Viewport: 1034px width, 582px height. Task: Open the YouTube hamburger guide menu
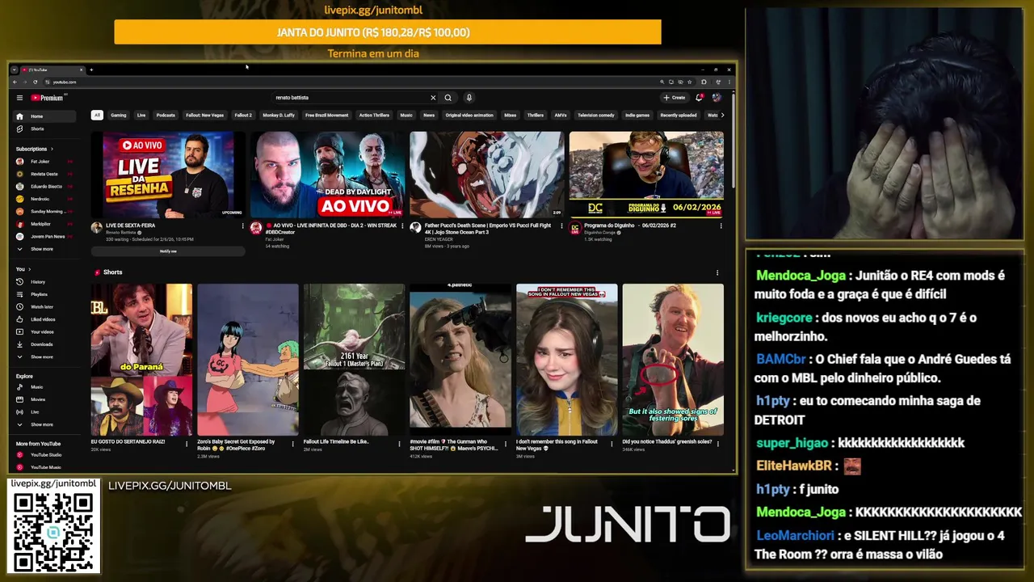(x=19, y=98)
